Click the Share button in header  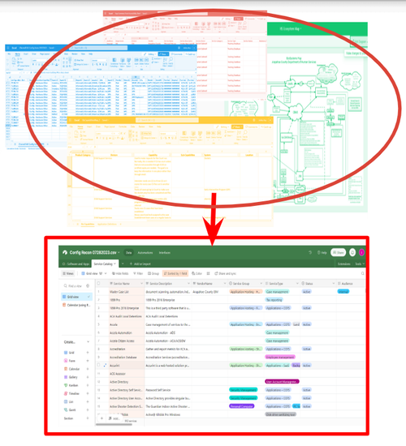click(x=338, y=252)
